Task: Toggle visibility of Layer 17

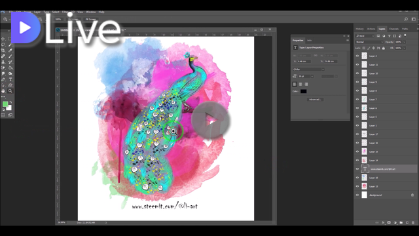Action: tap(357, 134)
